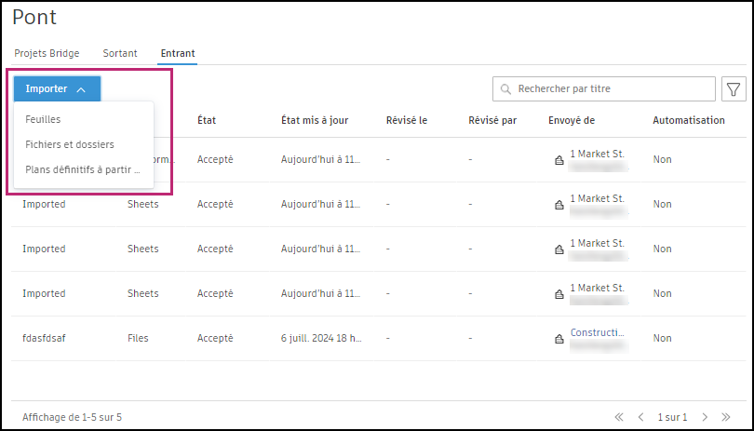
Task: Click the filter funnel icon
Action: 734,89
